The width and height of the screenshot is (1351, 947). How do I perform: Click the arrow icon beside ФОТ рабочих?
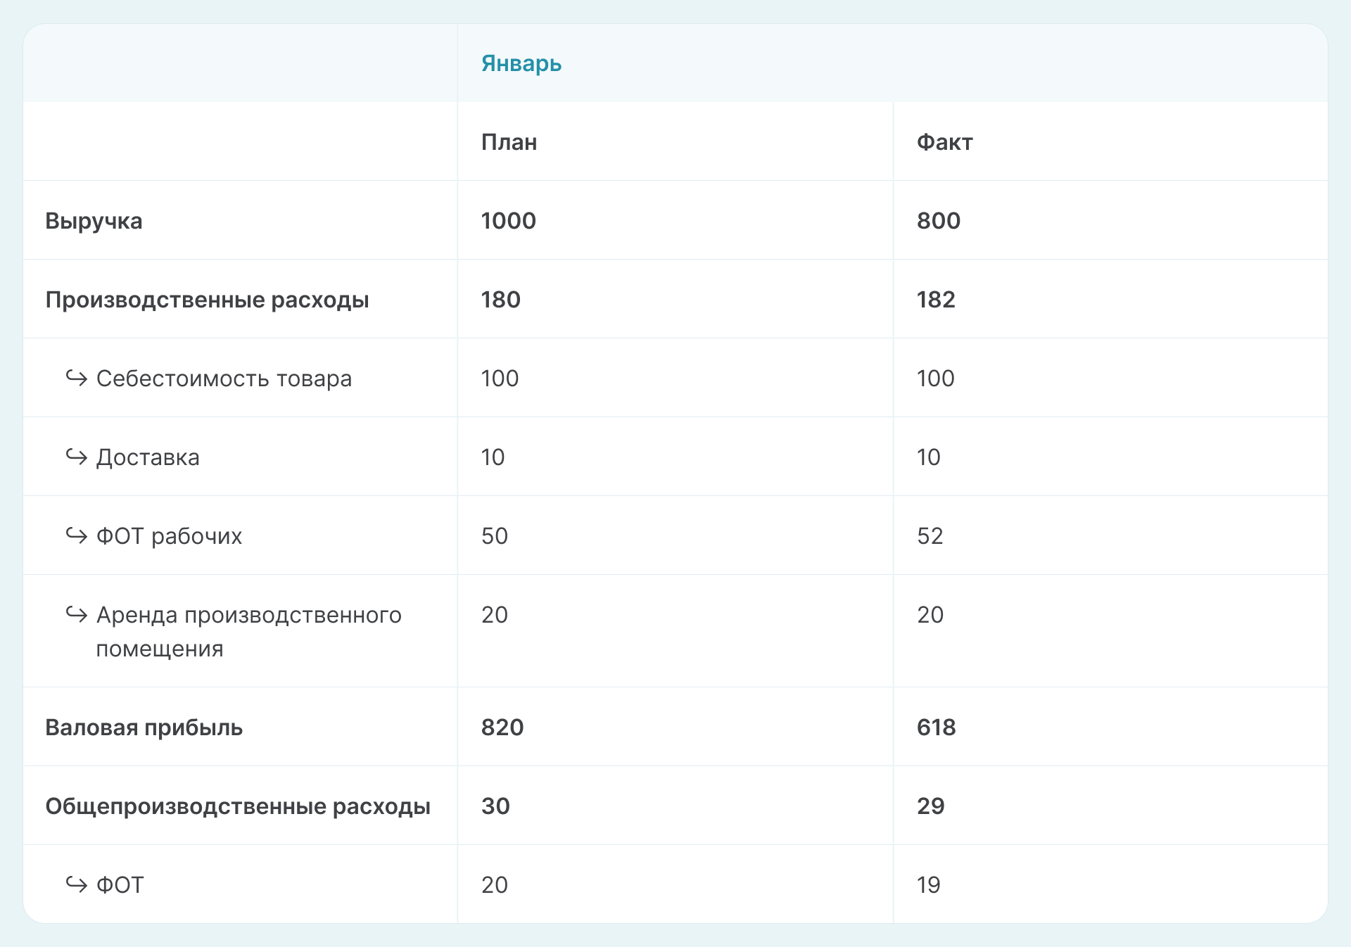coord(76,536)
